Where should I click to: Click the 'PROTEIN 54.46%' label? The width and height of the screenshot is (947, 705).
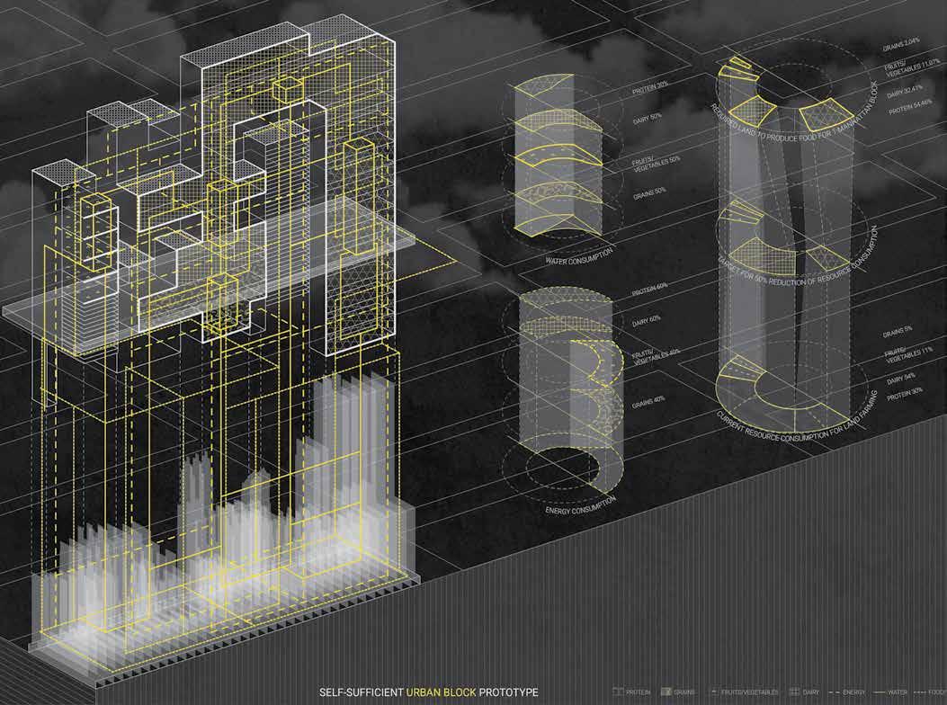[x=910, y=107]
